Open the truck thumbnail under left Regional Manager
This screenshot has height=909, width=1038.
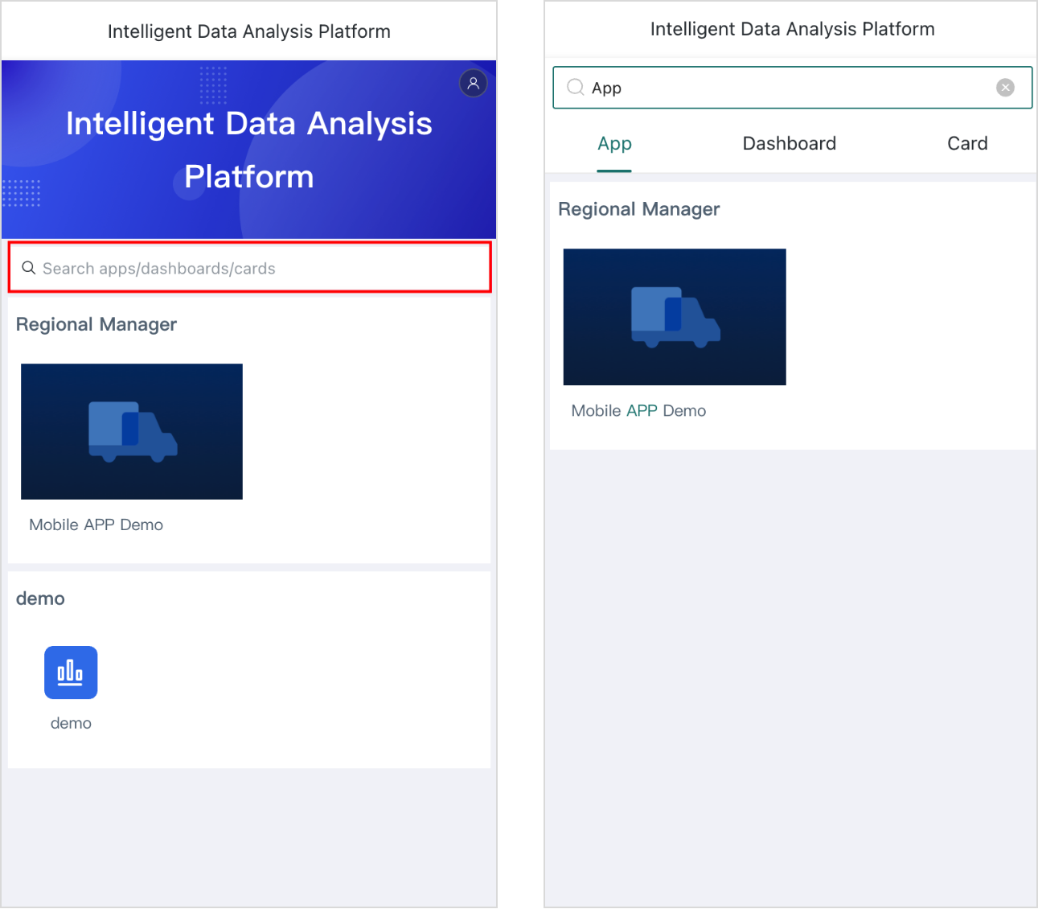tap(132, 431)
